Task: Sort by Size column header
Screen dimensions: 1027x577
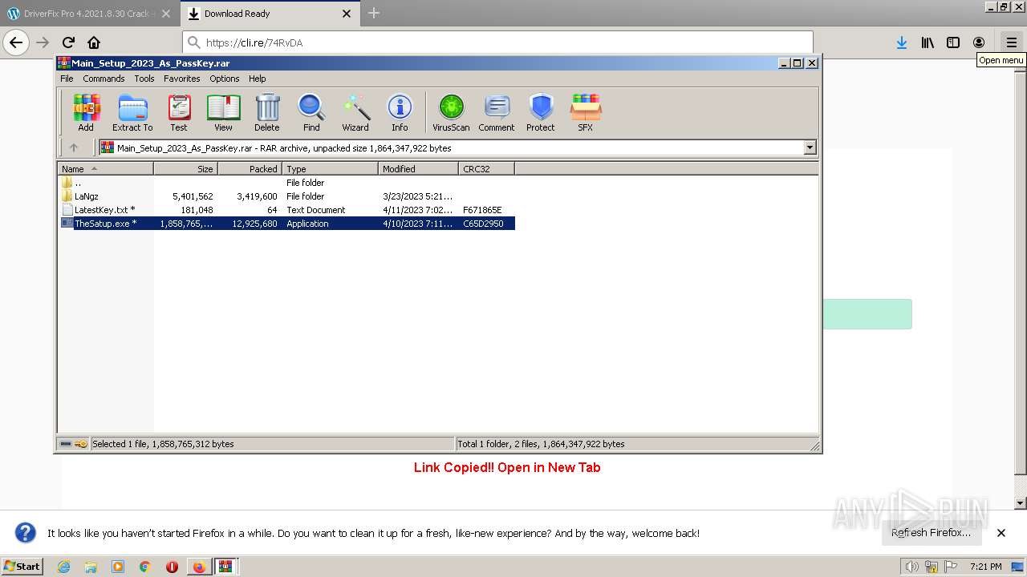Action: pos(185,169)
